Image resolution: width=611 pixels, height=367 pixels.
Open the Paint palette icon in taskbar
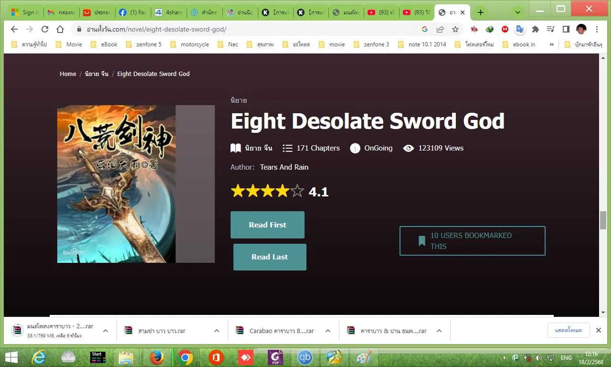pyautogui.click(x=364, y=357)
